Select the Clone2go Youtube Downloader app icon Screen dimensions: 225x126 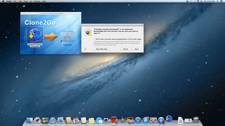[x=35, y=35]
